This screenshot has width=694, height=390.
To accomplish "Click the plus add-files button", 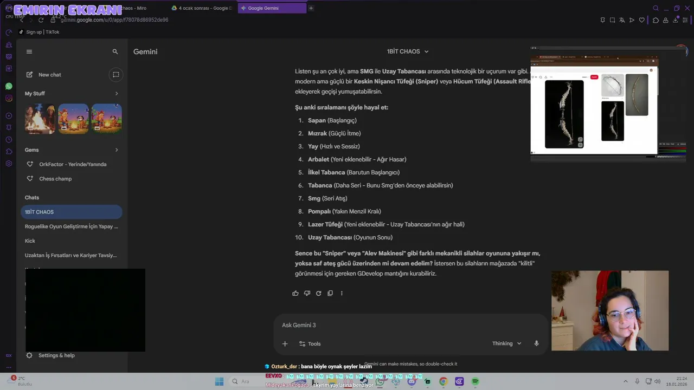I will click(x=285, y=343).
